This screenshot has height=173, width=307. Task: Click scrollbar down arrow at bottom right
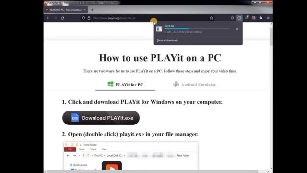click(271, 168)
